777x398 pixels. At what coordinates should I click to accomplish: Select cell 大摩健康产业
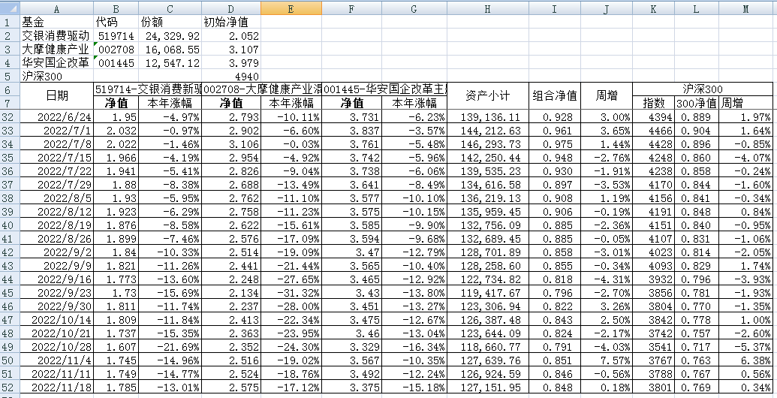pos(56,50)
